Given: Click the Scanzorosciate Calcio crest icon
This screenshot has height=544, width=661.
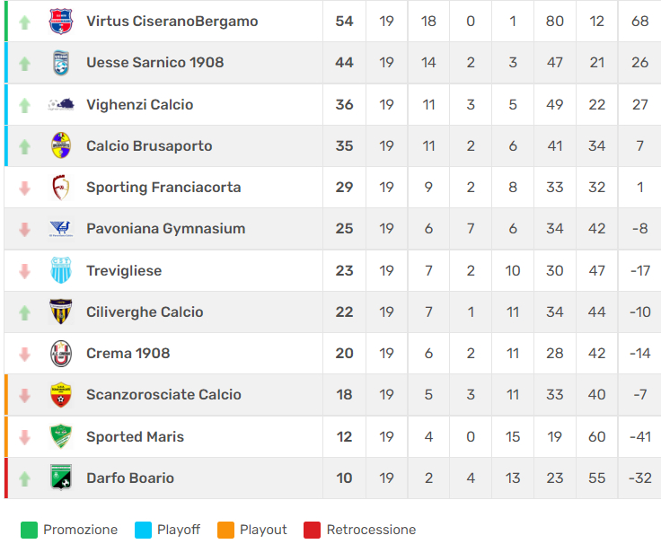Looking at the screenshot, I should point(61,394).
